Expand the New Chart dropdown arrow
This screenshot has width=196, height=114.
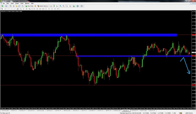pyautogui.click(x=4, y=6)
